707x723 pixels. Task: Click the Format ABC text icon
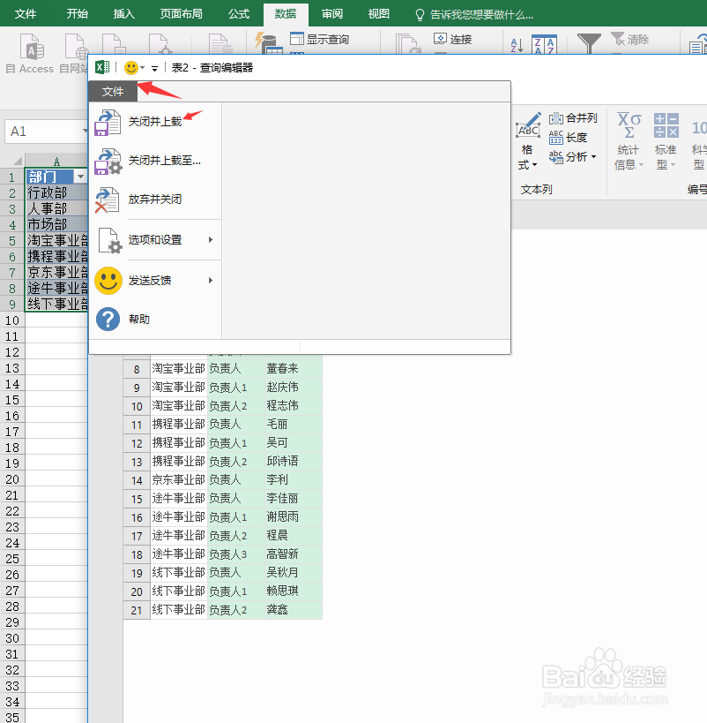[x=528, y=125]
